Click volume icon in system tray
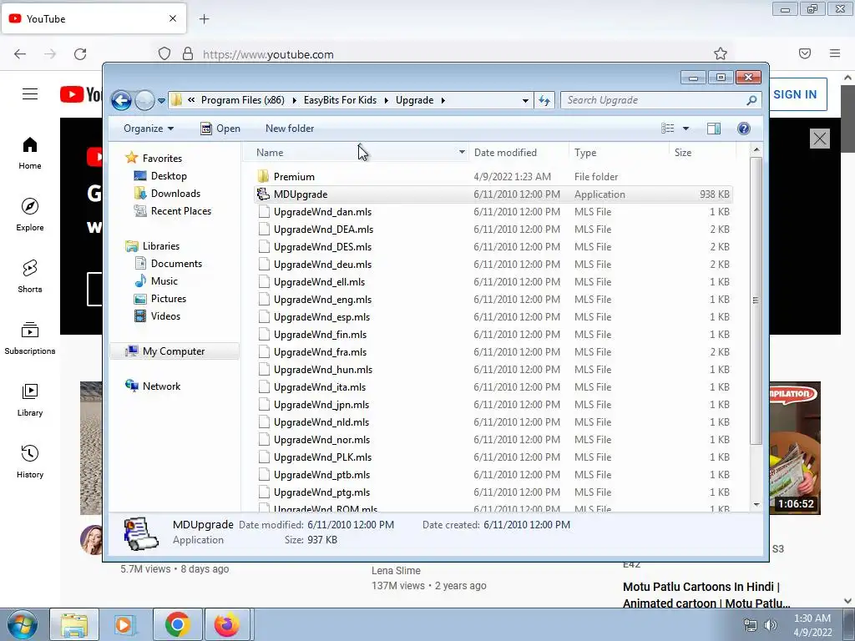This screenshot has width=855, height=641. click(x=770, y=625)
